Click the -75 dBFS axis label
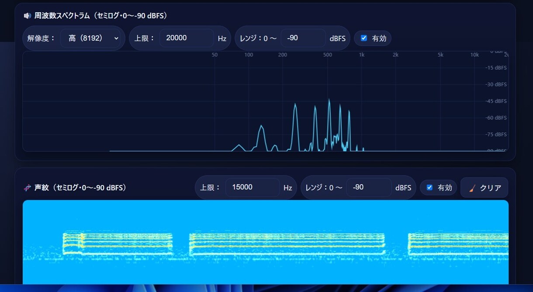The width and height of the screenshot is (533, 292). 496,134
